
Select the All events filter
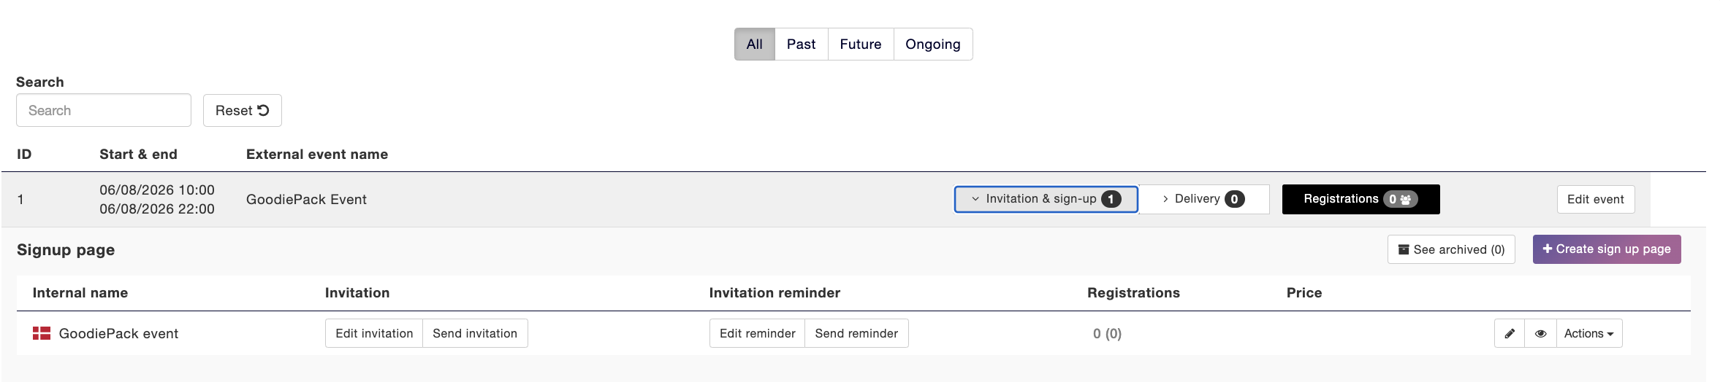(754, 44)
